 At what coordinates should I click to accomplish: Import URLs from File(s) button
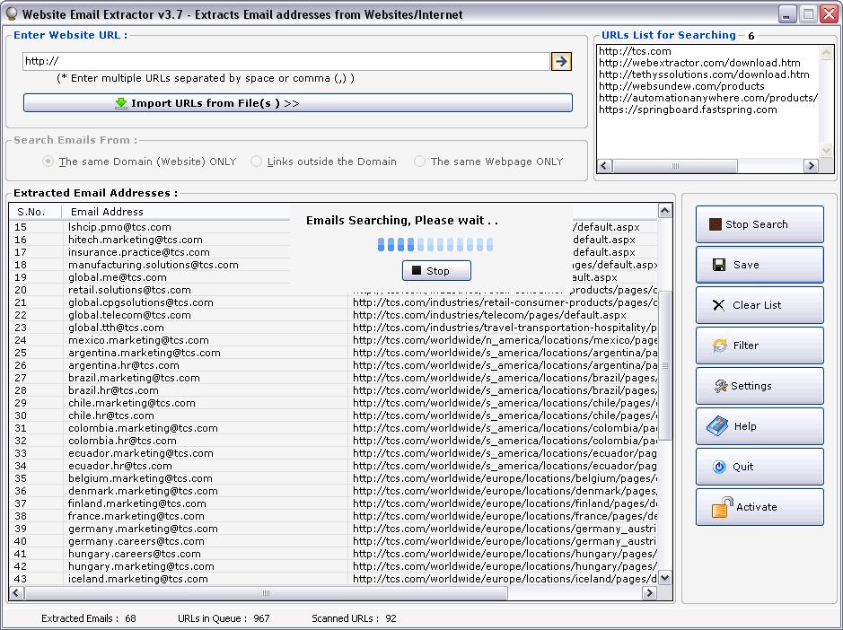pyautogui.click(x=297, y=103)
